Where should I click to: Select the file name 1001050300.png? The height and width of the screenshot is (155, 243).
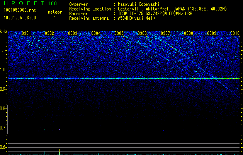pos(20,10)
